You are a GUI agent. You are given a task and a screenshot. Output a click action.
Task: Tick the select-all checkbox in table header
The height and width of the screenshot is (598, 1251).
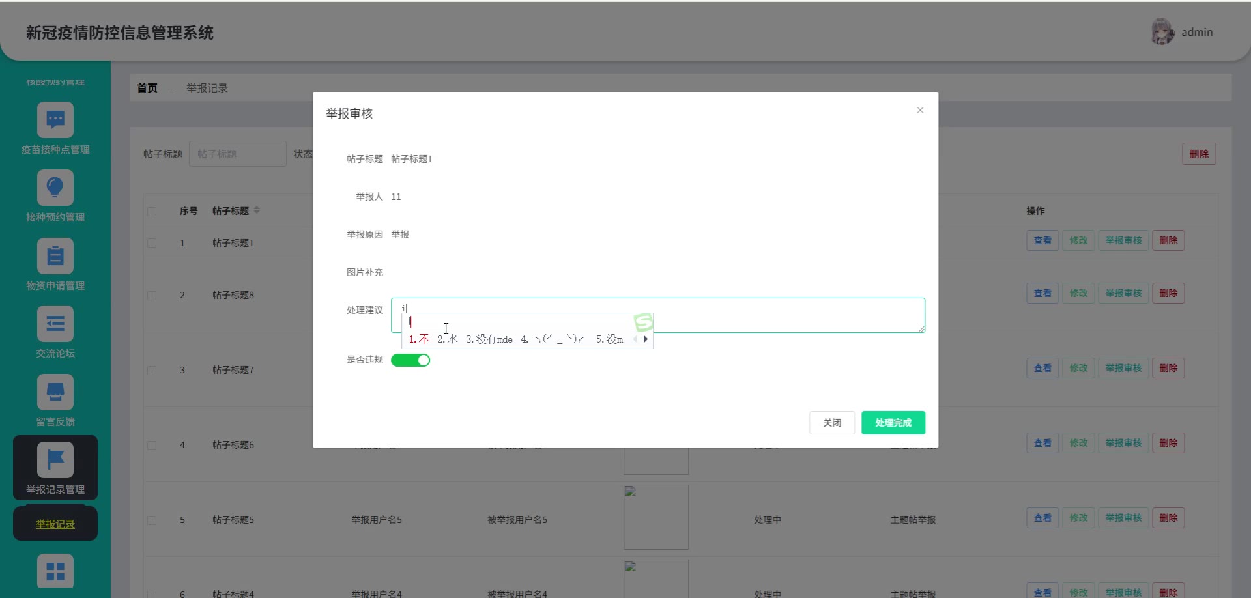click(x=152, y=211)
